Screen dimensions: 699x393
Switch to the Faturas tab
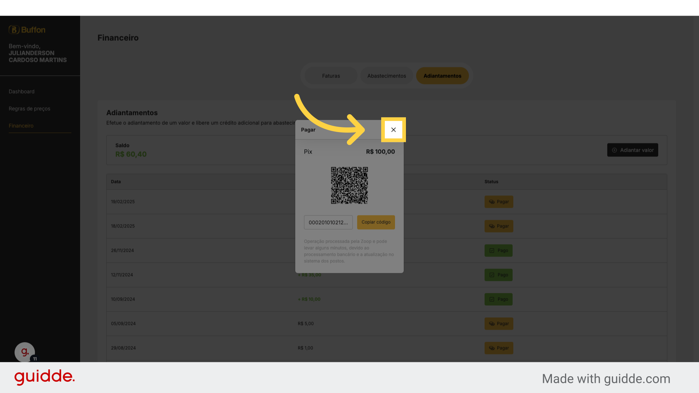[x=331, y=76]
